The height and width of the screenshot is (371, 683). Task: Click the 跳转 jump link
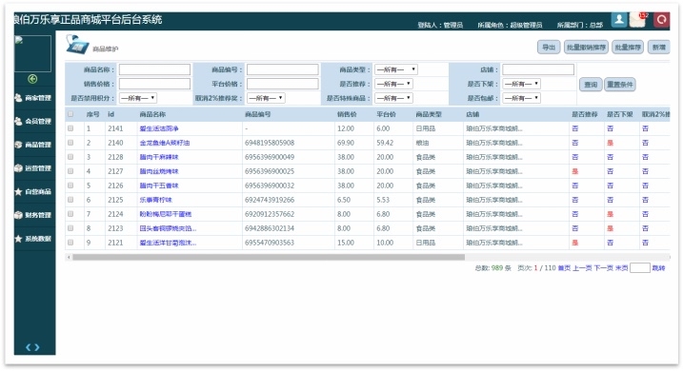(658, 268)
